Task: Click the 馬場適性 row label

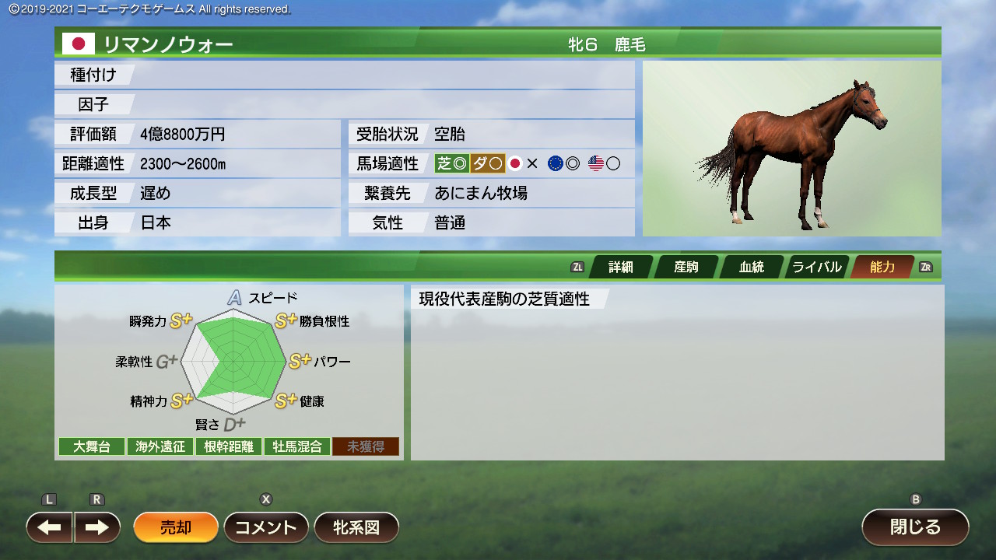Action: point(388,163)
